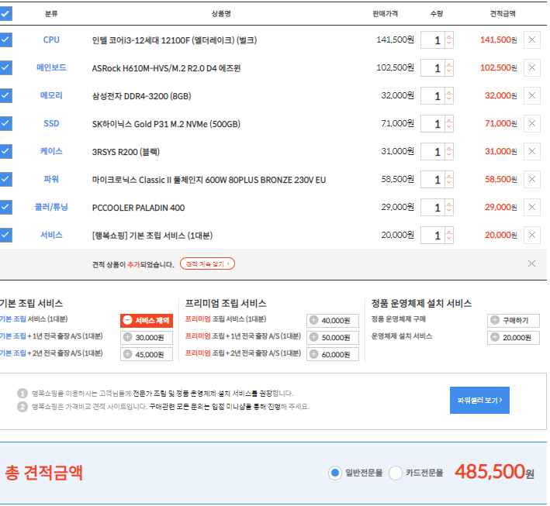Uncheck the 서비스 row checkbox
Screen dimensions: 550x506
5,235
